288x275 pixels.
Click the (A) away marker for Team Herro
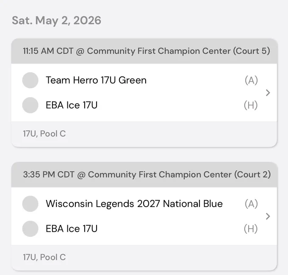point(251,80)
